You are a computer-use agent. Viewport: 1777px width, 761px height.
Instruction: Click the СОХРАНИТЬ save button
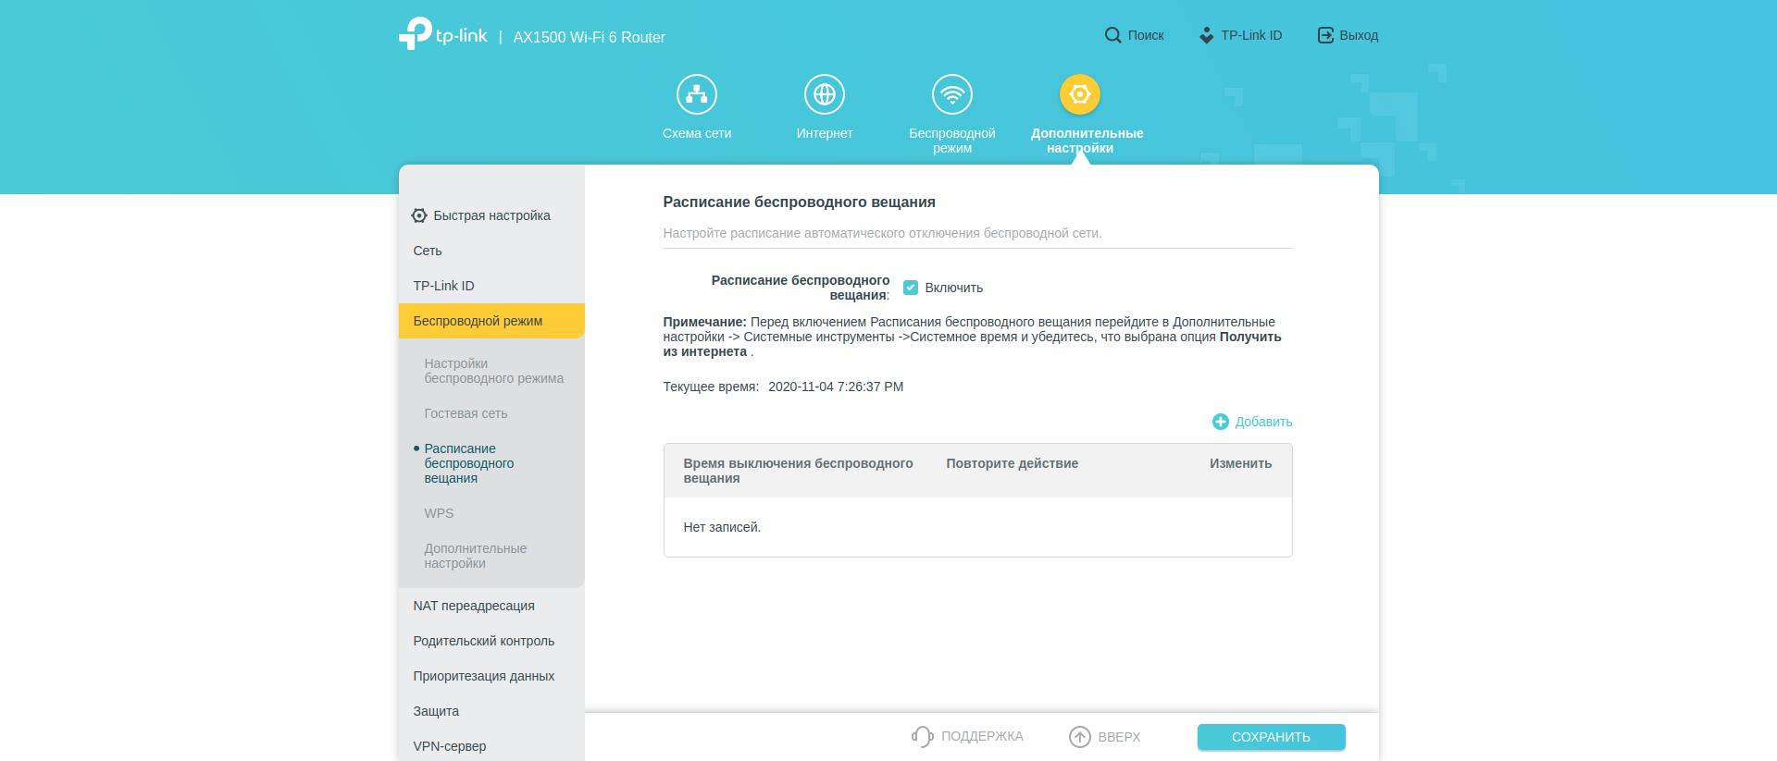click(x=1271, y=737)
